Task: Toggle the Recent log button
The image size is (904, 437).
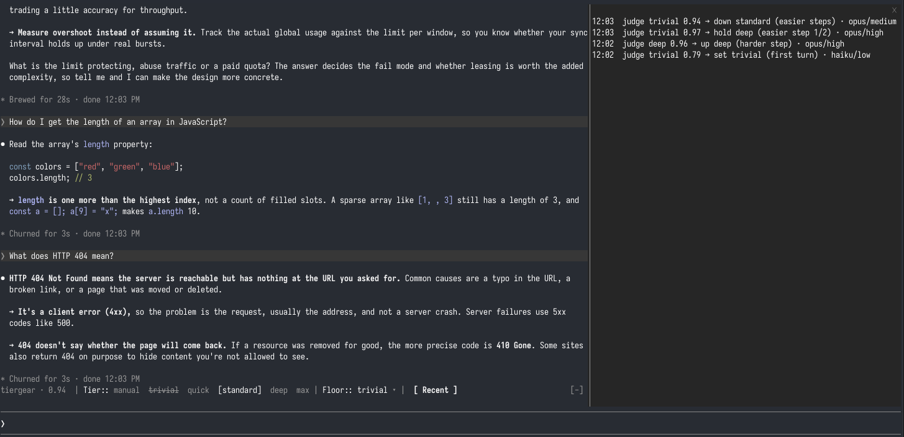Action: coord(436,390)
